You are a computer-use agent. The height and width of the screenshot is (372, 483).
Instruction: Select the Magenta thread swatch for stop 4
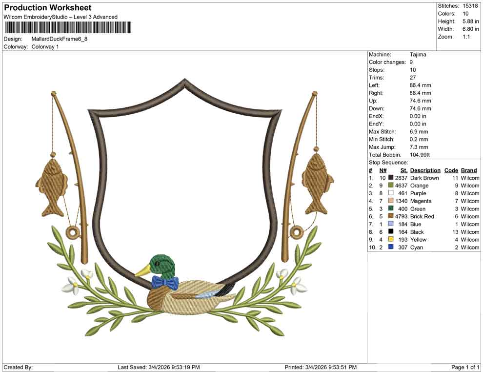point(390,201)
